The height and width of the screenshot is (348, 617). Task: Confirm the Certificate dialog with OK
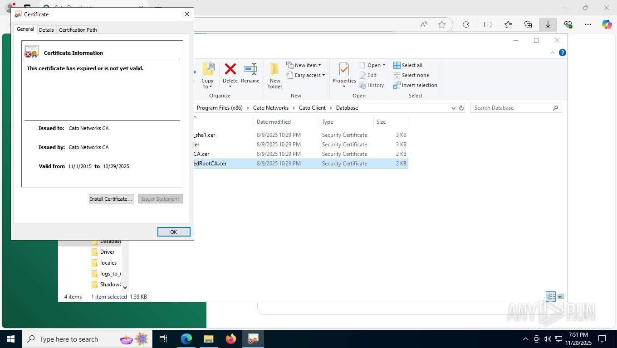click(174, 232)
